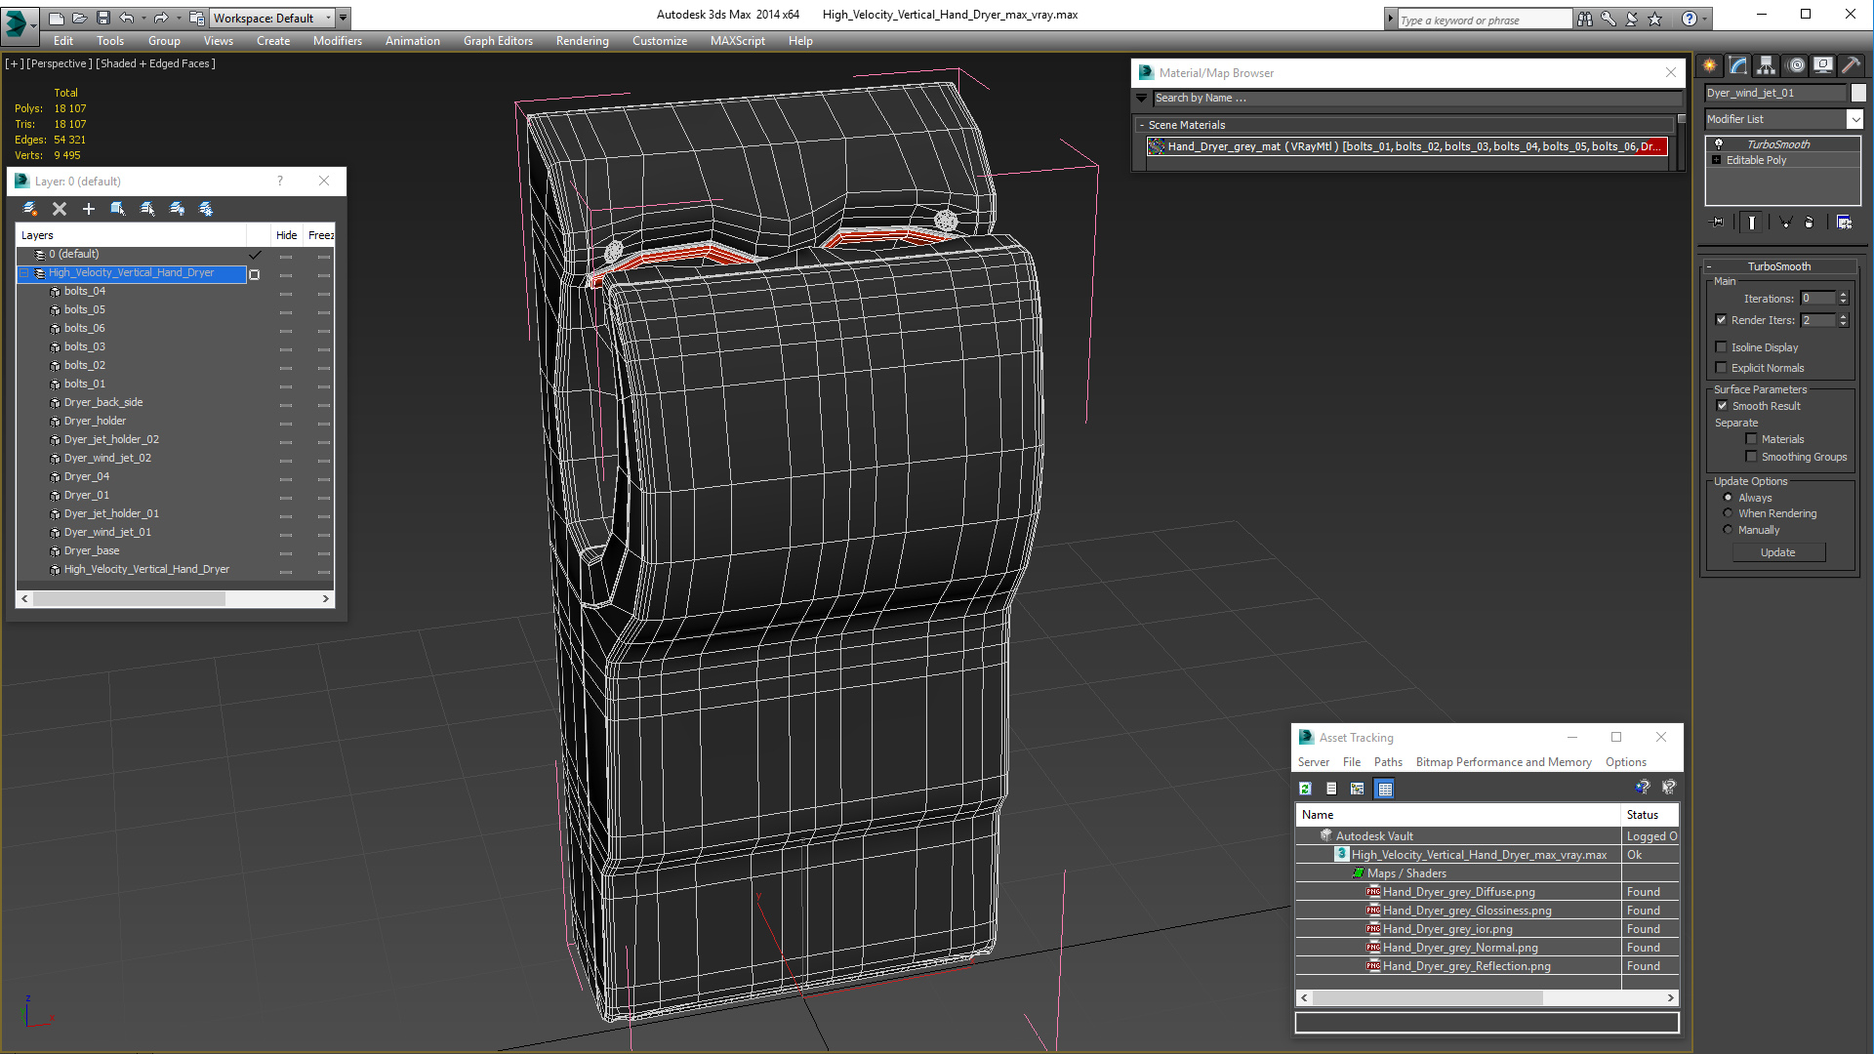Click Make Unique icon under modifier stack
Image resolution: width=1874 pixels, height=1054 pixels.
click(1785, 223)
